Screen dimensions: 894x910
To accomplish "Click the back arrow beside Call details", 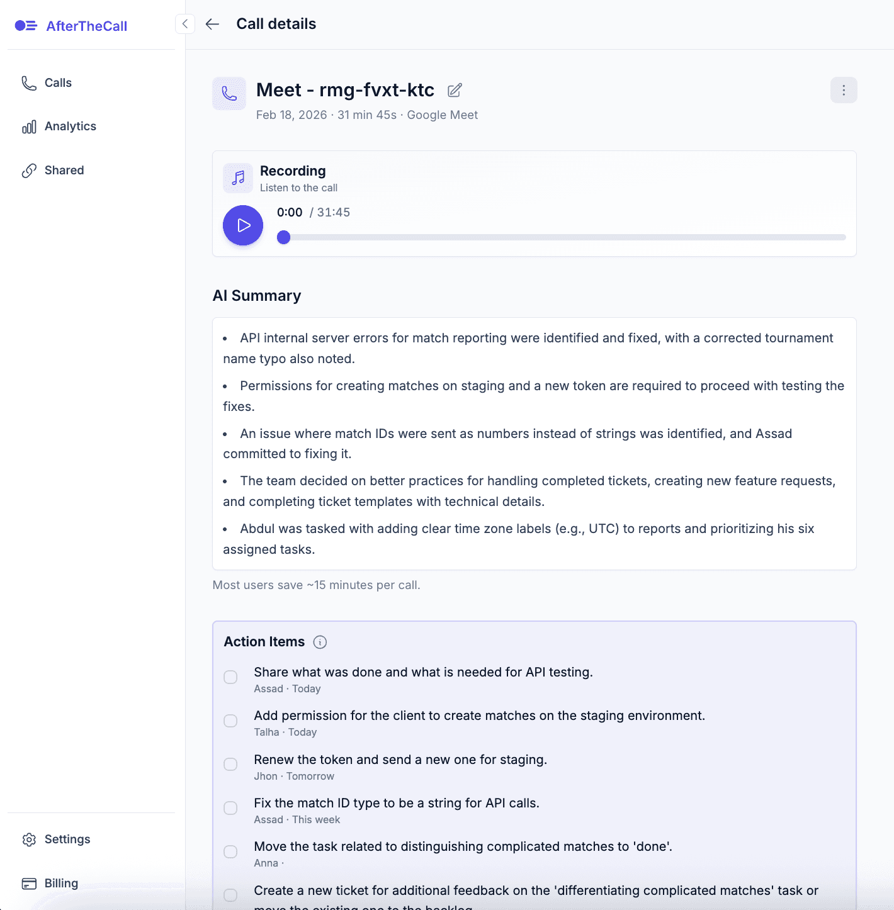I will click(212, 24).
